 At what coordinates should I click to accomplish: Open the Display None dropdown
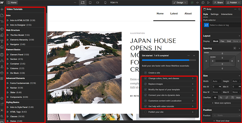pyautogui.click(x=237, y=41)
